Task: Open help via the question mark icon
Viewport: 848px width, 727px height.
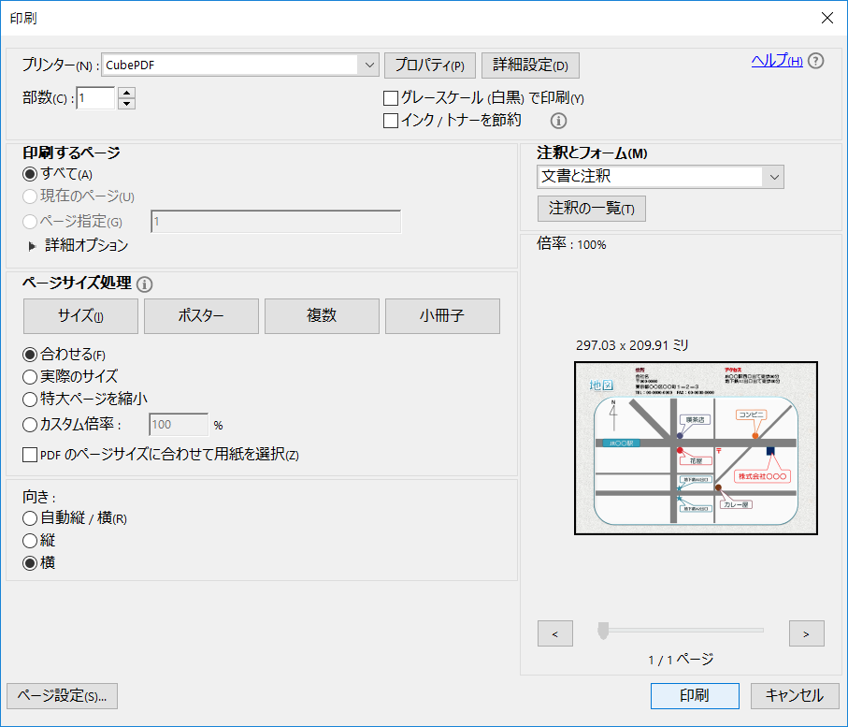Action: coord(815,61)
